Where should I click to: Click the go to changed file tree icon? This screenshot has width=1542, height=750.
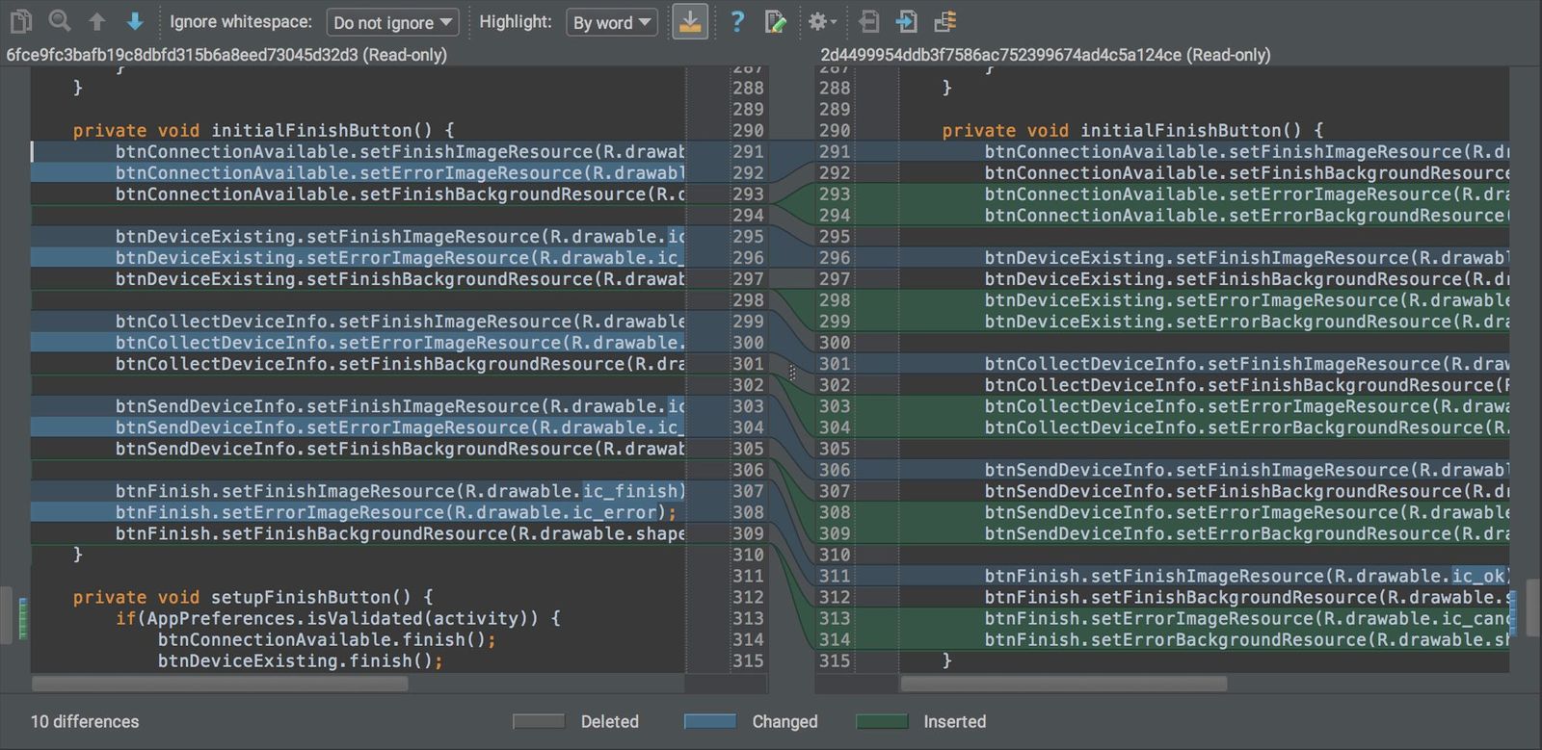coord(945,21)
